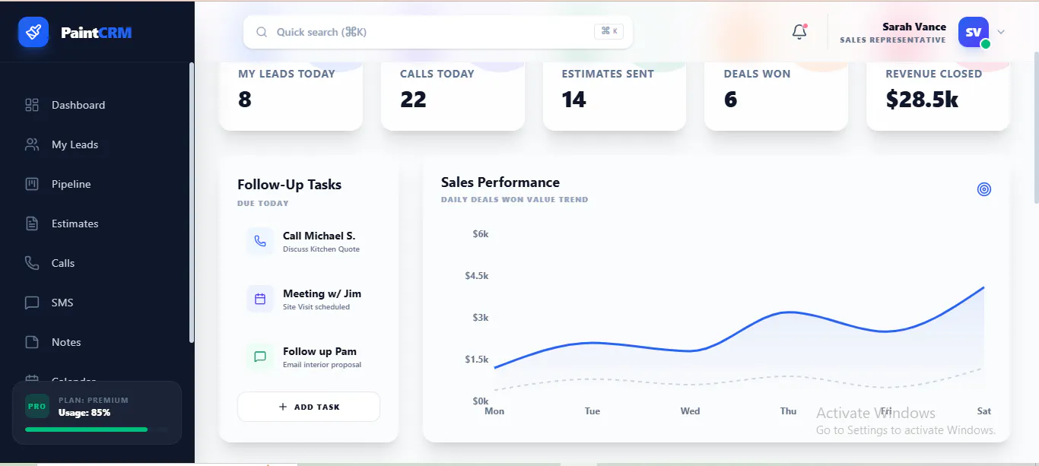
Task: Click the Quick search input field
Action: (438, 32)
